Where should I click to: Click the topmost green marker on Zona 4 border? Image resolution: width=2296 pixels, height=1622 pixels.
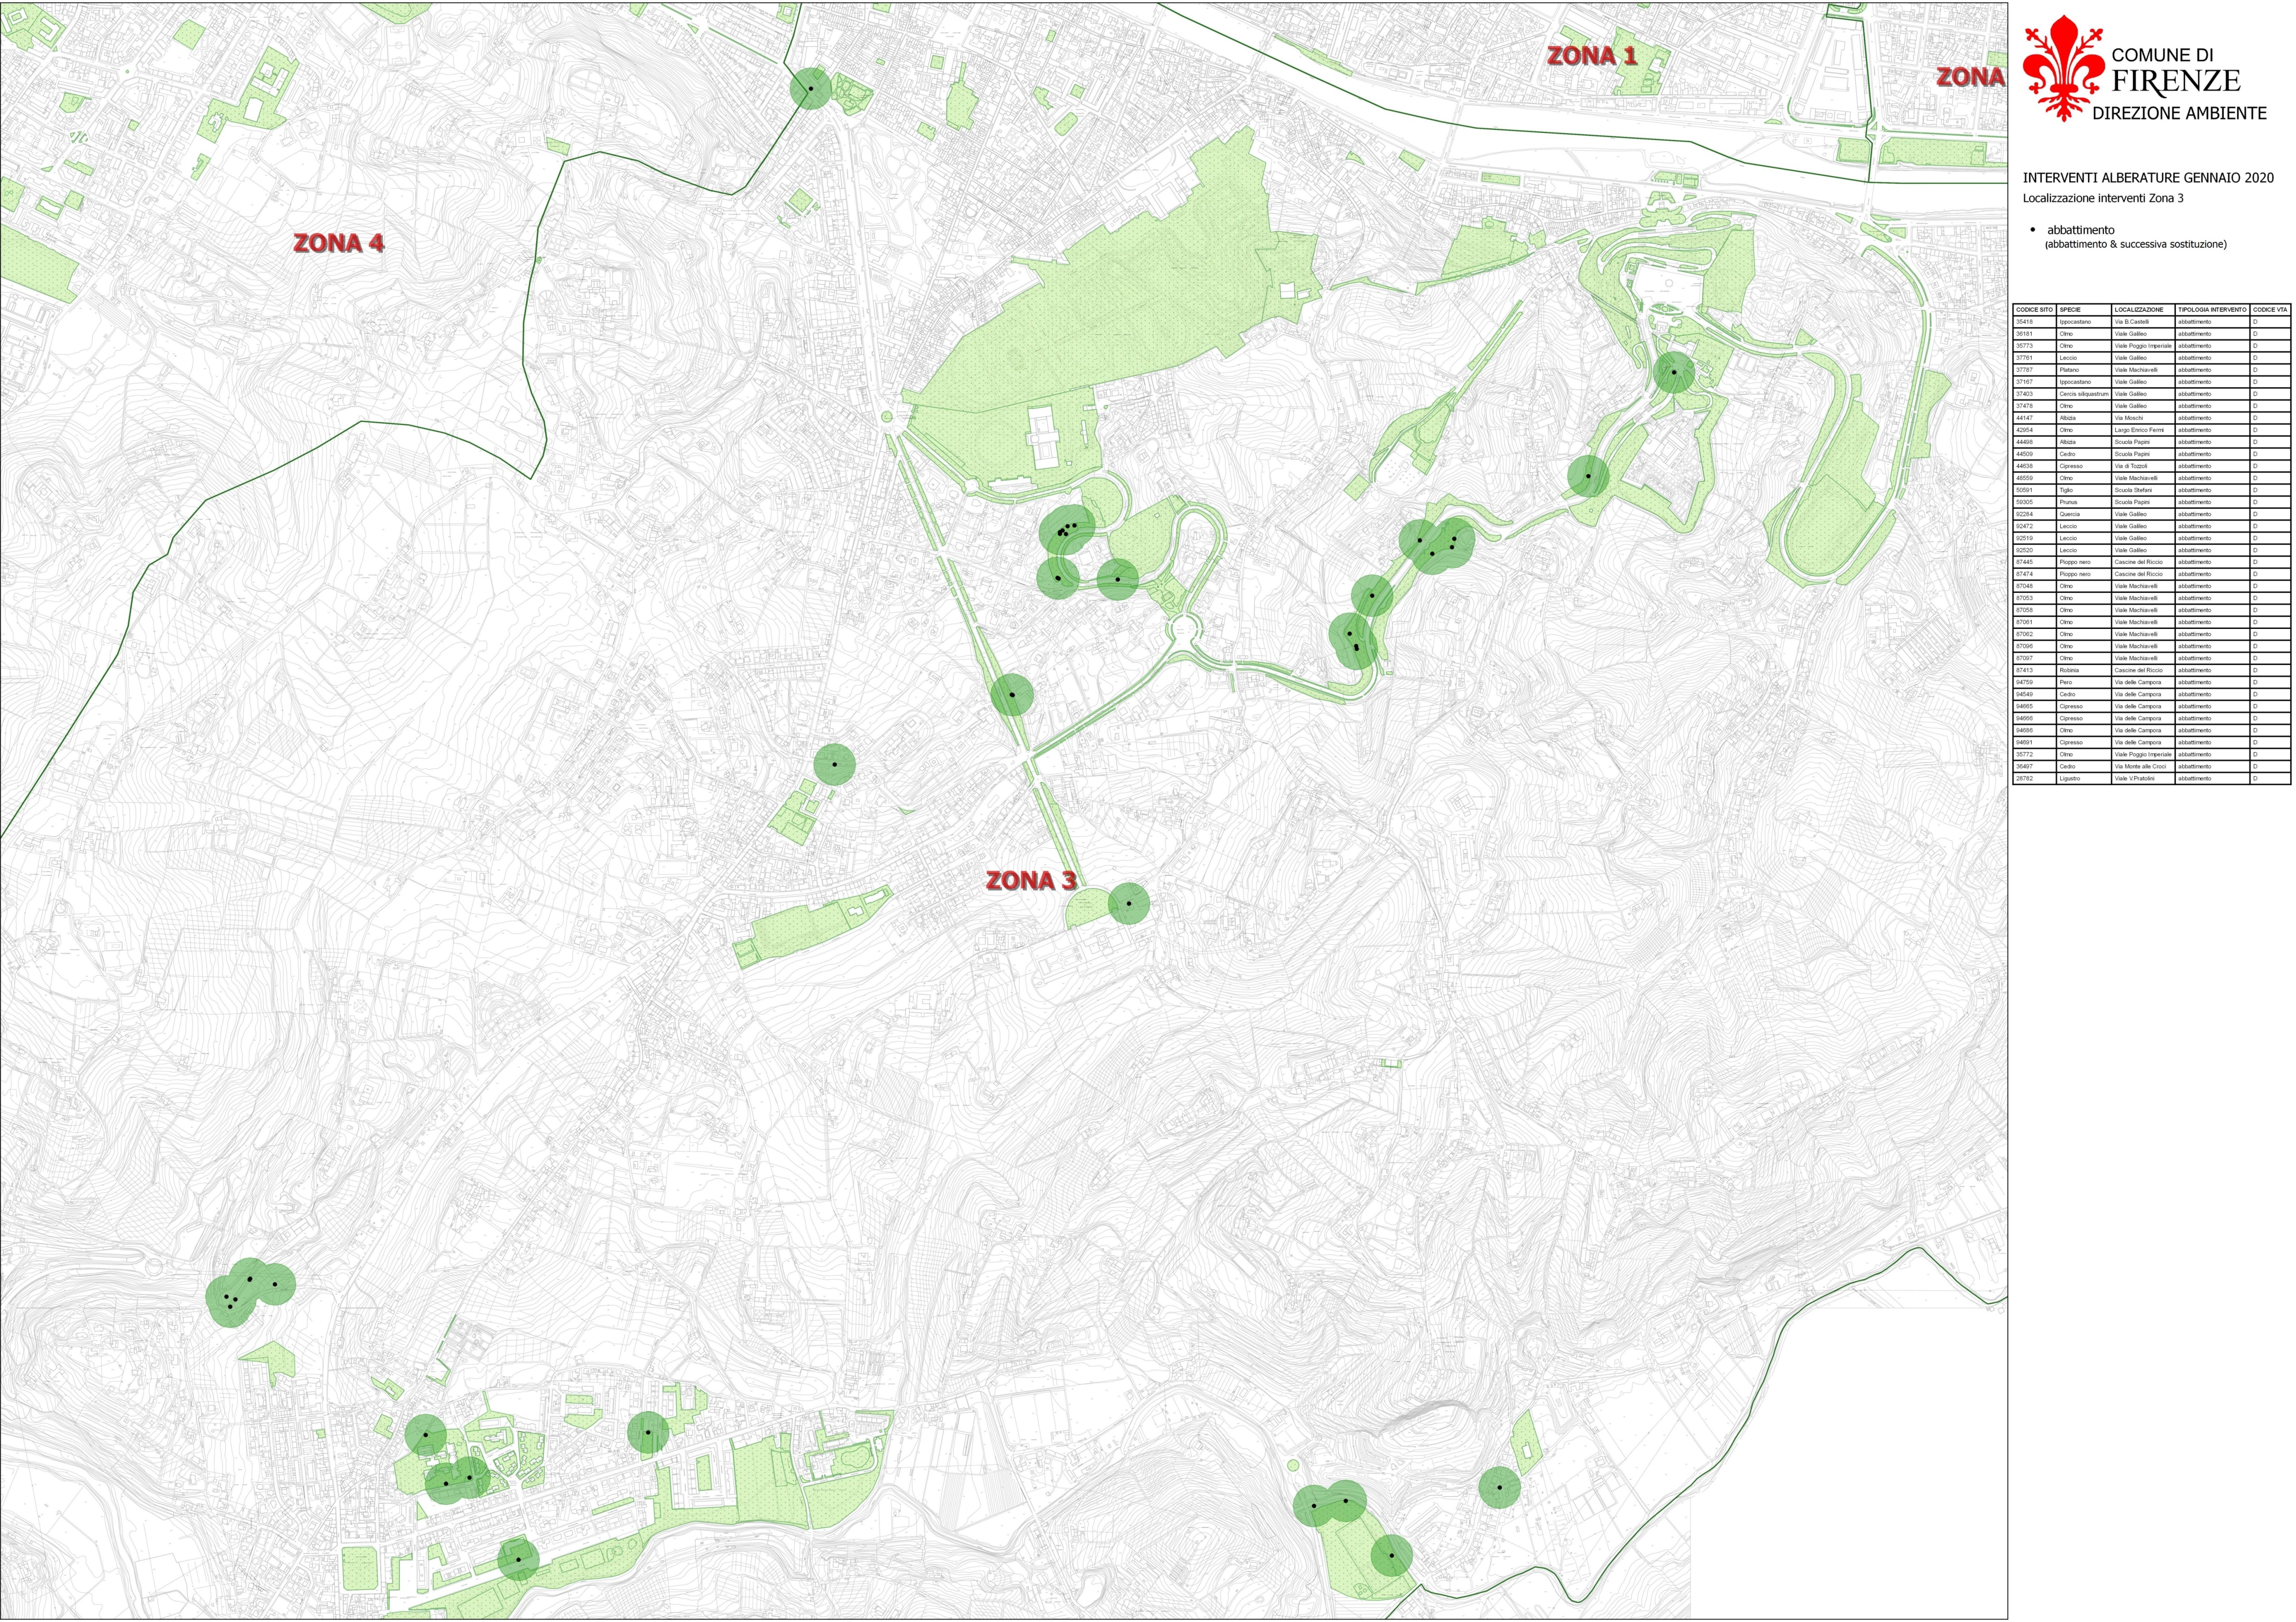[x=811, y=89]
